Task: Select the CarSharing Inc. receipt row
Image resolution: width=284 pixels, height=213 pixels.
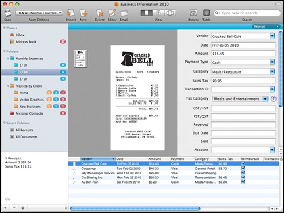Action: [174, 177]
